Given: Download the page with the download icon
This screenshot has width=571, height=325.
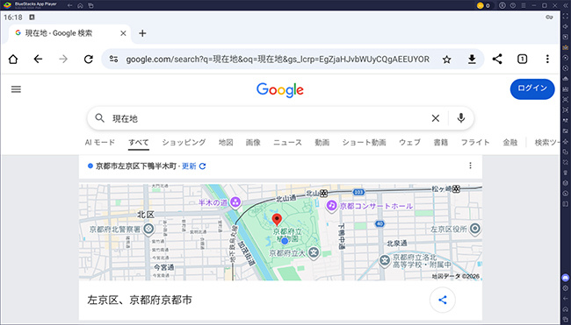Looking at the screenshot, I should pyautogui.click(x=472, y=60).
